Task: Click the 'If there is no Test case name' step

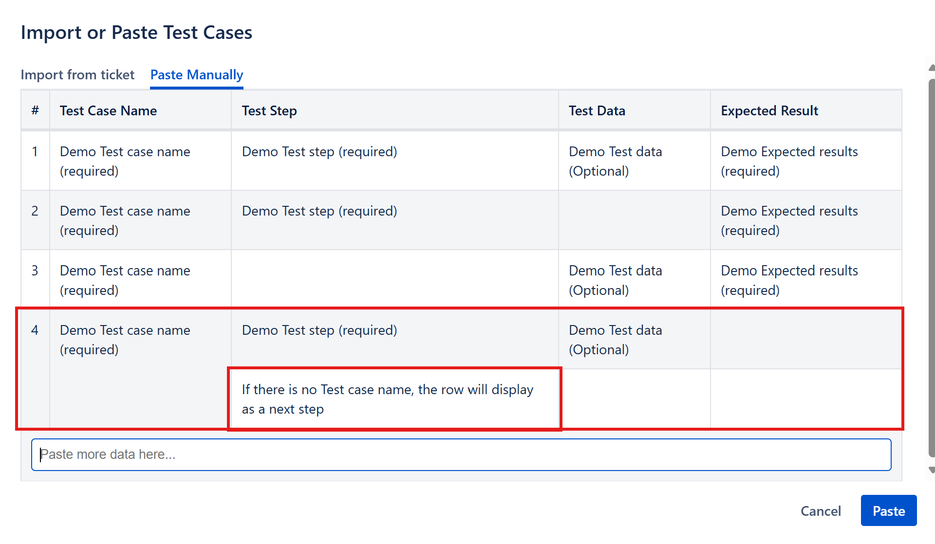Action: [x=387, y=399]
